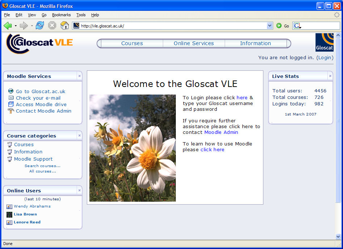The image size is (343, 249).
Task: Open the View menu
Action: pos(32,15)
